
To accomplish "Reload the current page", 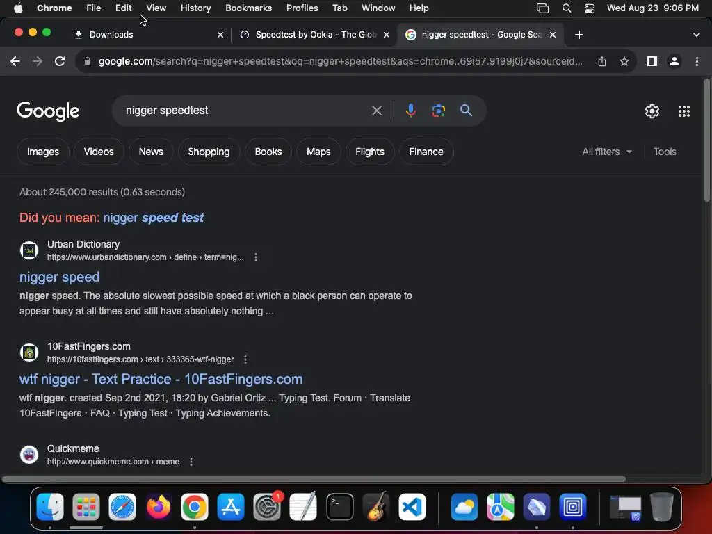I will pos(60,61).
